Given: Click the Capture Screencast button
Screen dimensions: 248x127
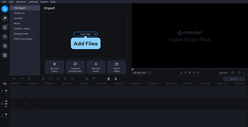Looking at the screenshot, I should click(75, 67).
